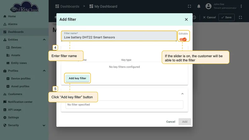Select Entity views under Entities
This screenshot has height=140, width=249.
point(24,63)
